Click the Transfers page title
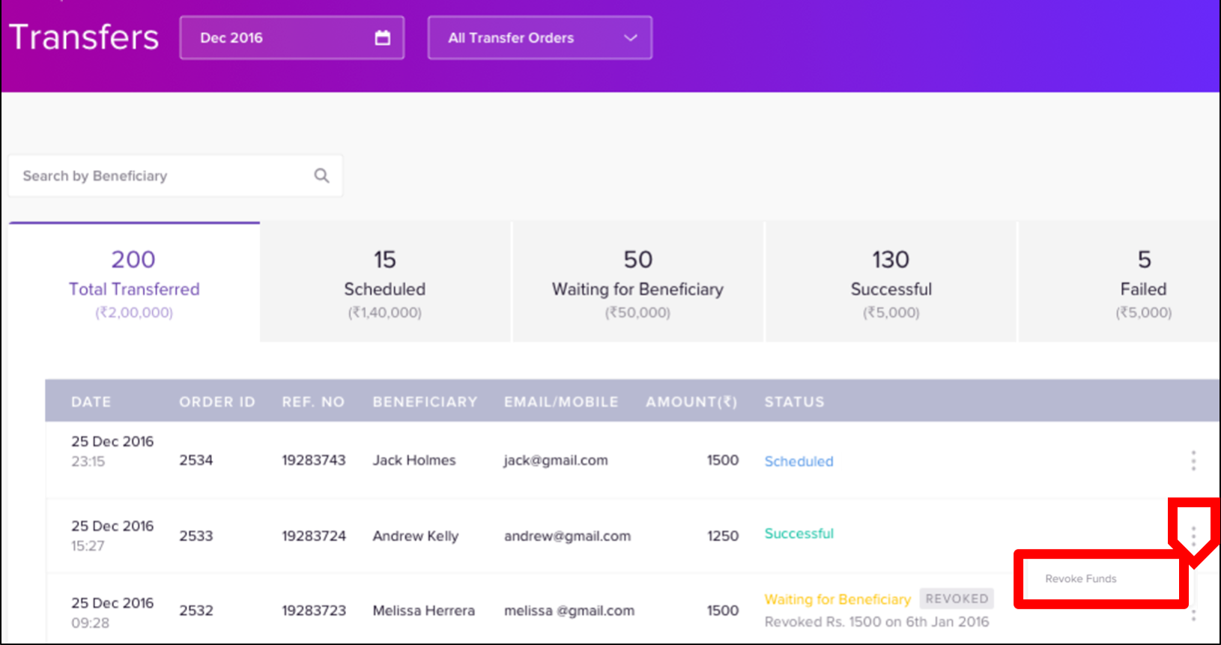This screenshot has width=1221, height=645. pos(84,37)
